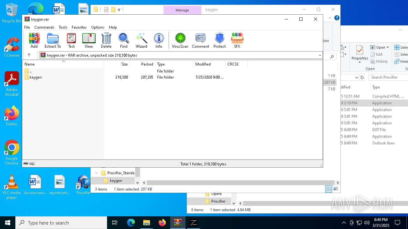The height and width of the screenshot is (229, 408).
Task: Sort by the Size column header
Action: point(117,64)
